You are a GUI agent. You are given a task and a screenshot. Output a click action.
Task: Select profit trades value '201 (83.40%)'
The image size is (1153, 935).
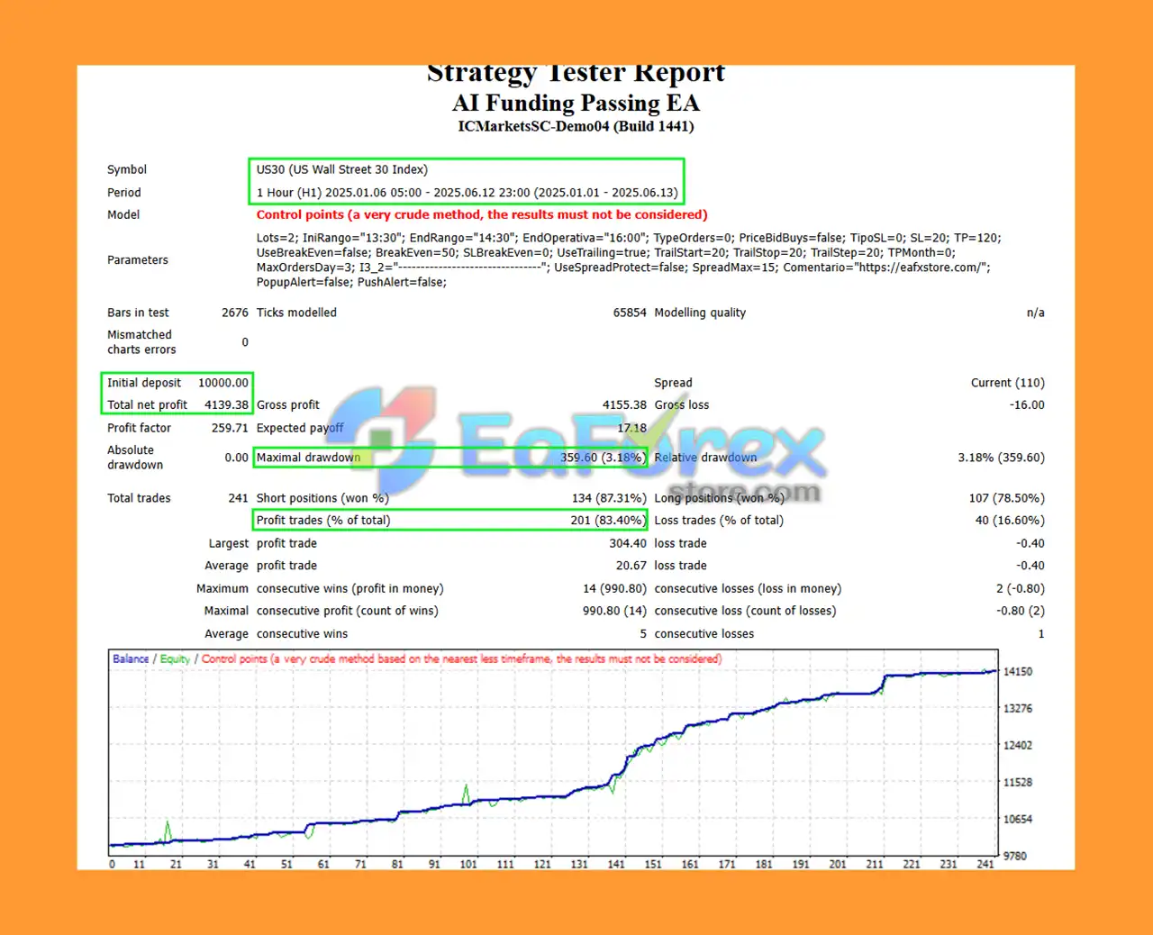tap(608, 520)
